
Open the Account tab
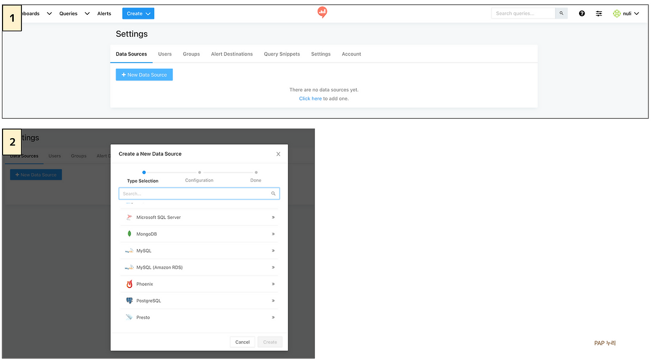click(x=351, y=54)
